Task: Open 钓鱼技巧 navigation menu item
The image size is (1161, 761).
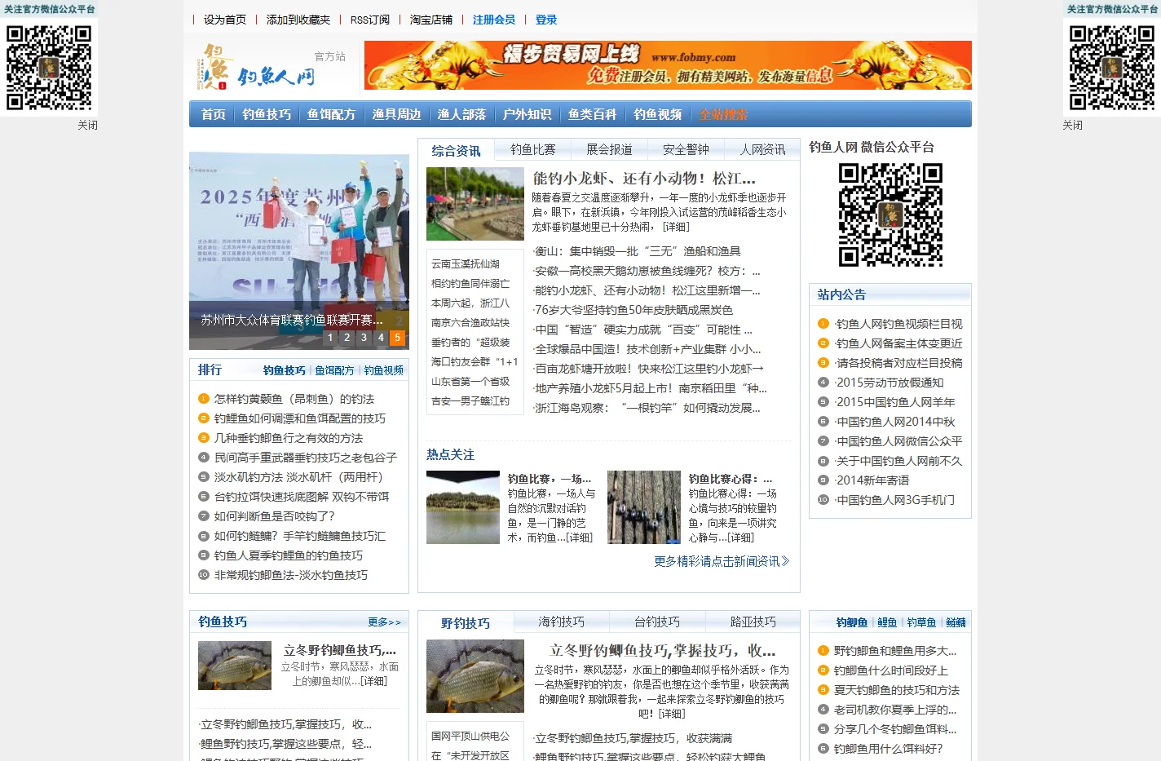Action: pos(267,114)
